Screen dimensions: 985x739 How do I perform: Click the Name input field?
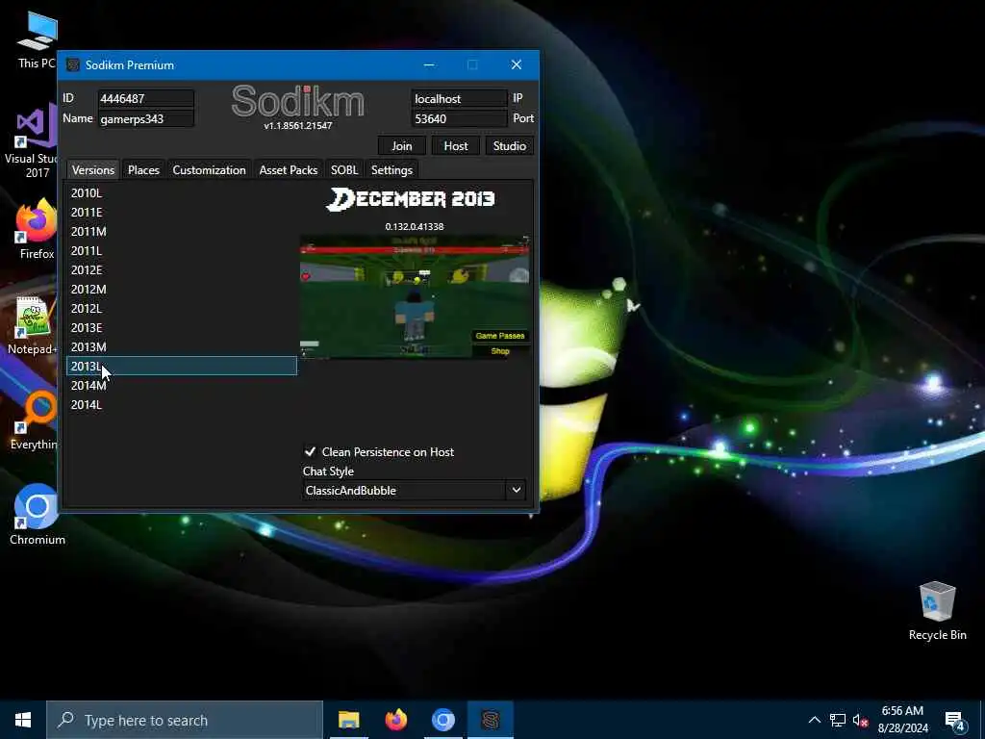click(146, 118)
